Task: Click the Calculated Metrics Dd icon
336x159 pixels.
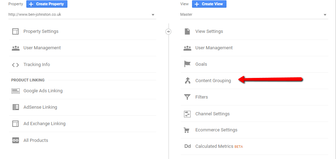Action: point(187,146)
